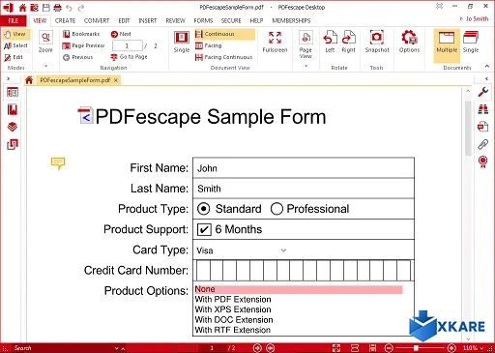Click the Go to Page button
Screen dimensions: 495x353
[x=129, y=57]
